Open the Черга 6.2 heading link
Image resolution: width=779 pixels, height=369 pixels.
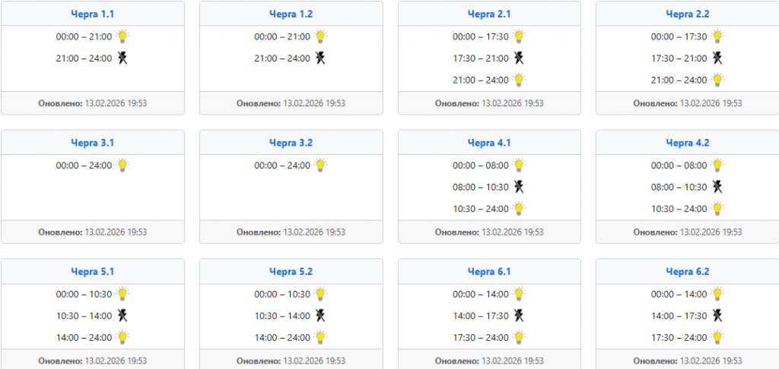click(x=687, y=272)
